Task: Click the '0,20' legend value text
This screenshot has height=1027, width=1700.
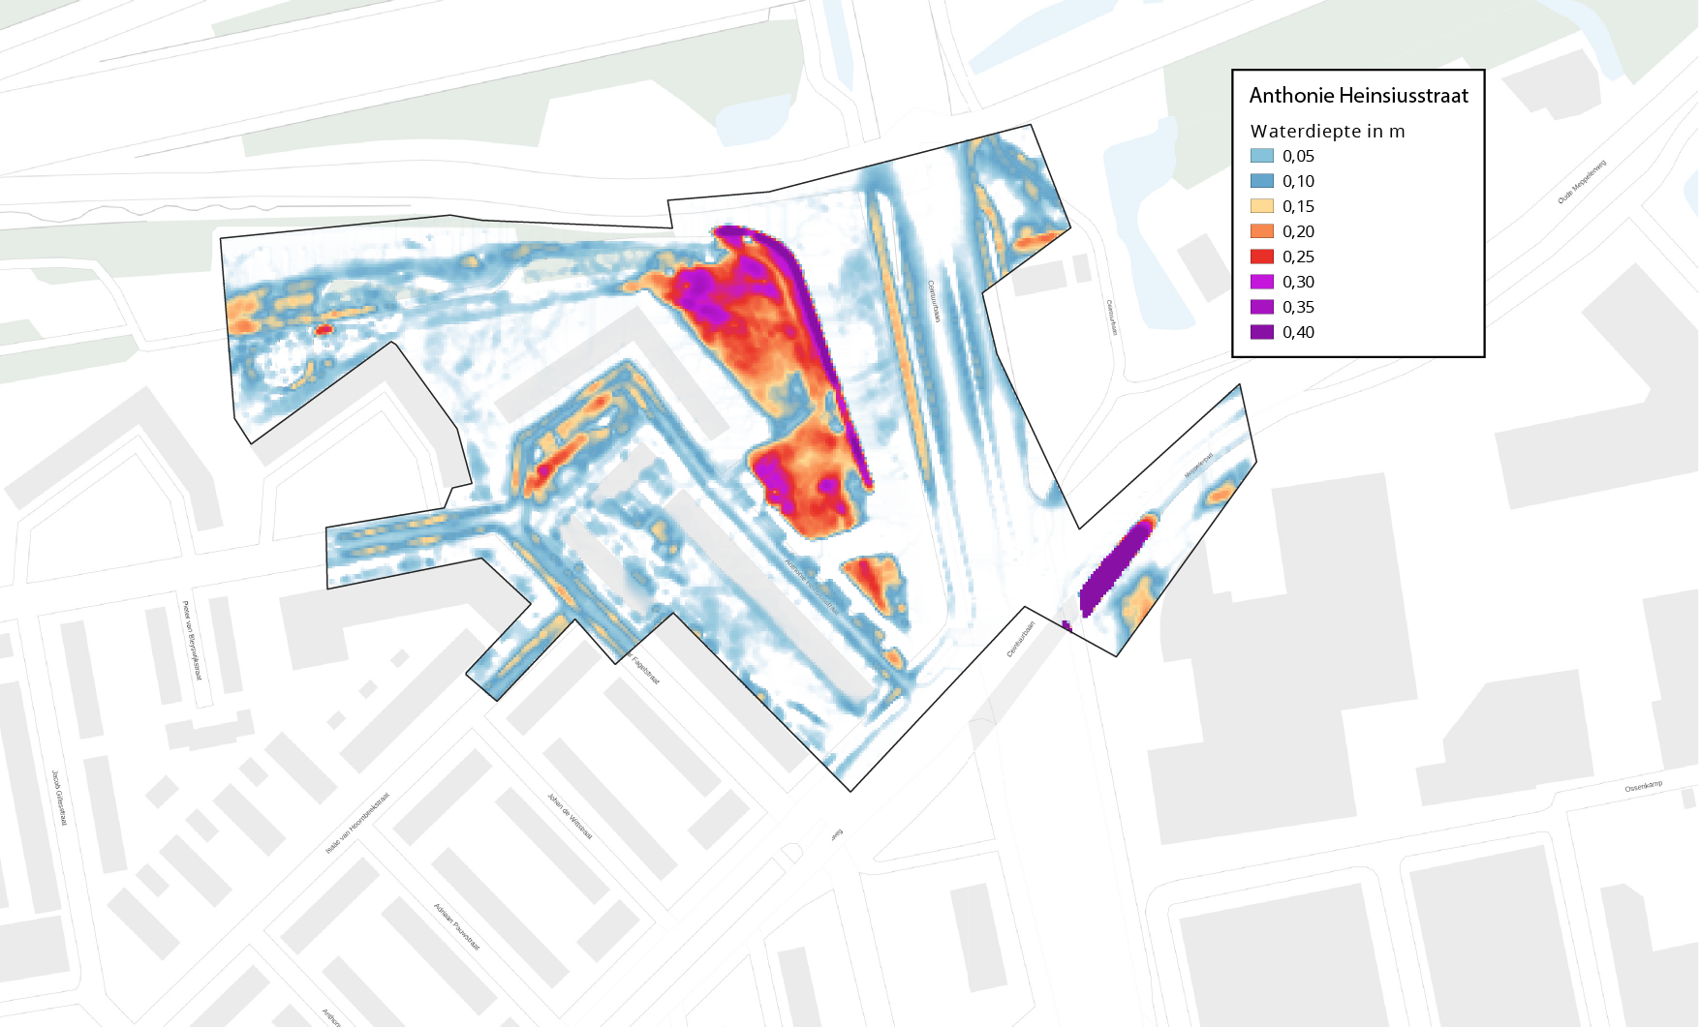Action: (1298, 231)
